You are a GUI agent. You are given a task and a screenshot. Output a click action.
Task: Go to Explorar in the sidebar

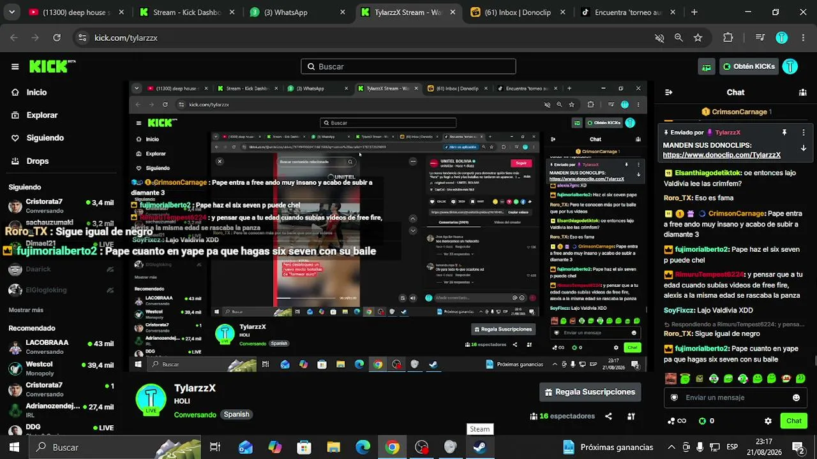tap(42, 115)
